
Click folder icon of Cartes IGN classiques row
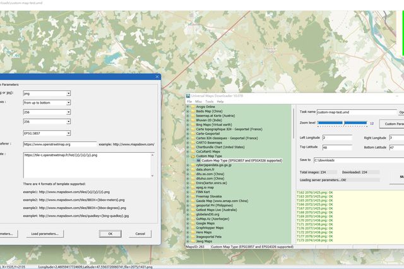point(193,138)
